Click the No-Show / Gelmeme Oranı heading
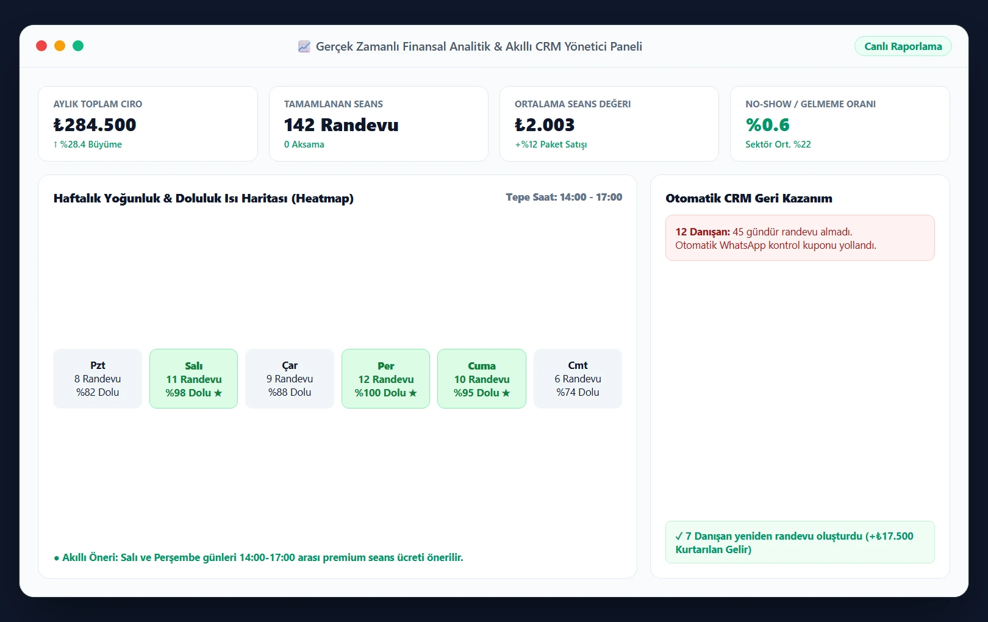Screen dimensions: 988x622 810,104
